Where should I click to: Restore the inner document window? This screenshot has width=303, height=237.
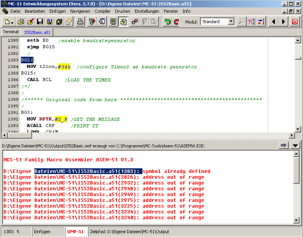291,11
